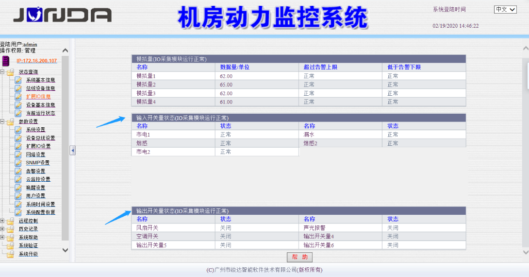This screenshot has width=529, height=277.
Task: Expand the 远程控制 tree node
Action: [2, 221]
